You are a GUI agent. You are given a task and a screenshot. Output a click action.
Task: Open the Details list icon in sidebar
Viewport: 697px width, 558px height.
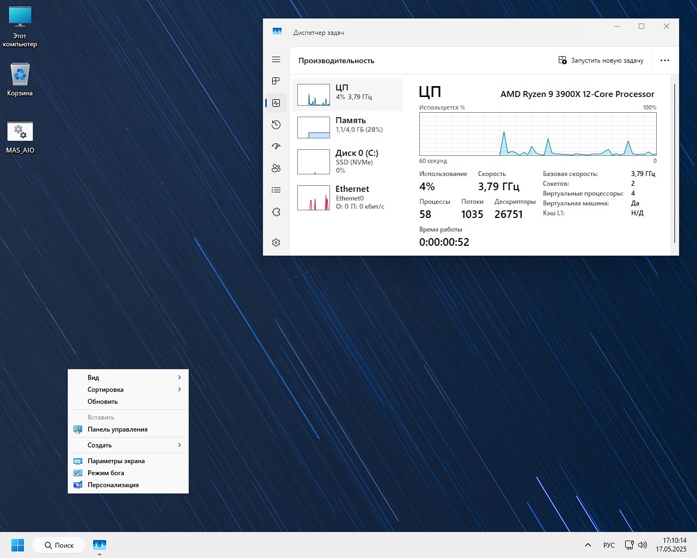coord(276,190)
